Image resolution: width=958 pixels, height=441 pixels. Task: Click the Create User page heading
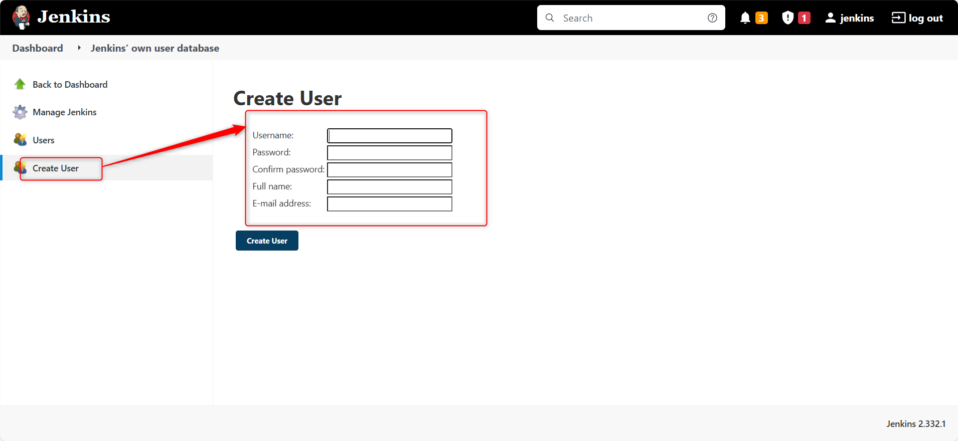pos(287,98)
